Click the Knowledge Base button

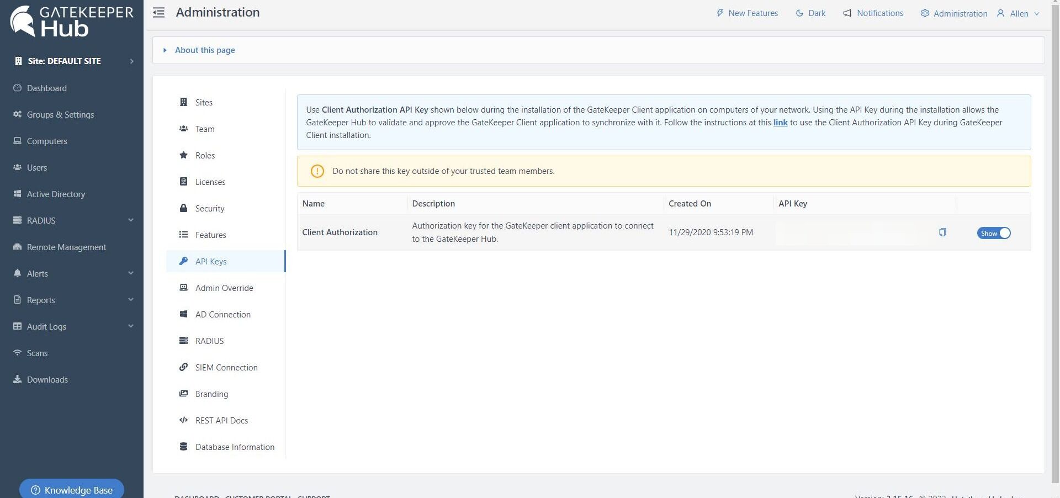point(71,490)
